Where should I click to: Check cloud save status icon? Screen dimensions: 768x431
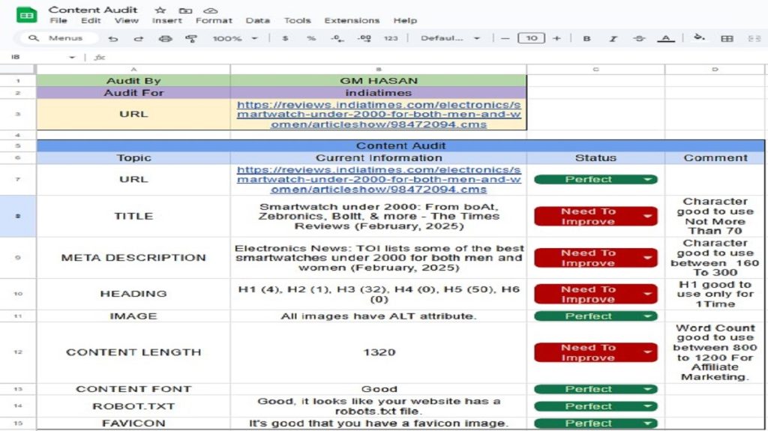click(210, 10)
